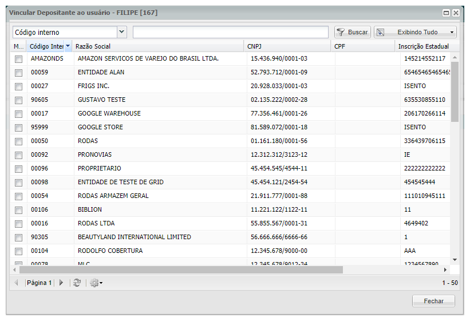Check the RODOLFO COBERTURA row checkbox
This screenshot has width=470, height=321.
(18, 251)
